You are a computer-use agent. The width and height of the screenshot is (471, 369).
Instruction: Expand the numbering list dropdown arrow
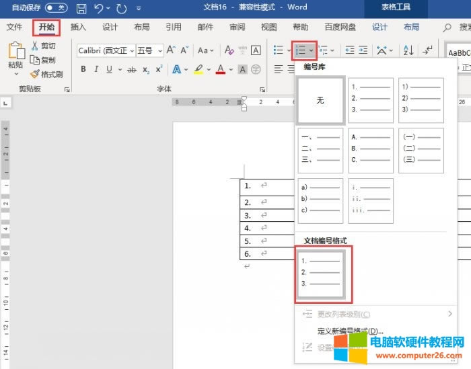pyautogui.click(x=312, y=50)
